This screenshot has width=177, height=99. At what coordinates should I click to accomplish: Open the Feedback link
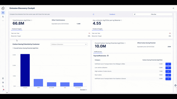pyautogui.click(x=112, y=14)
